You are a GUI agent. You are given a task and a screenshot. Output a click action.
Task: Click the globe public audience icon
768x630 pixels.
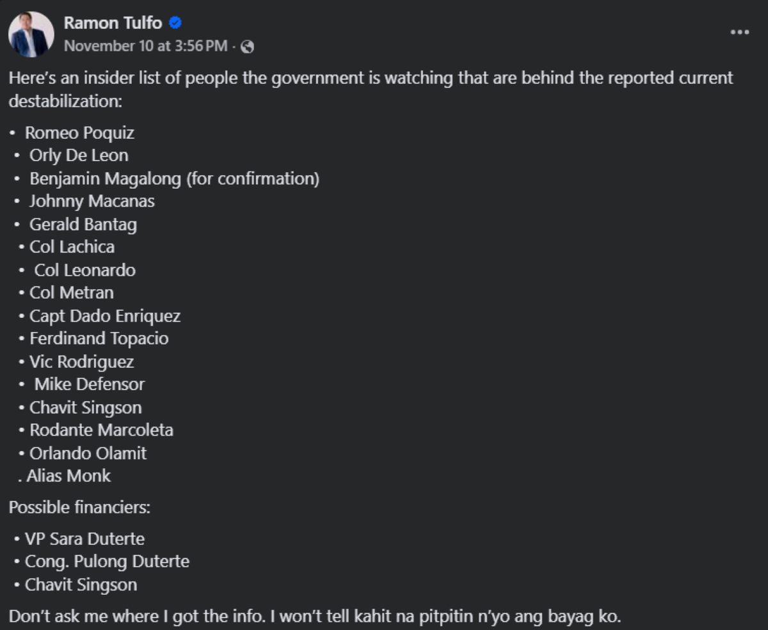(x=248, y=47)
